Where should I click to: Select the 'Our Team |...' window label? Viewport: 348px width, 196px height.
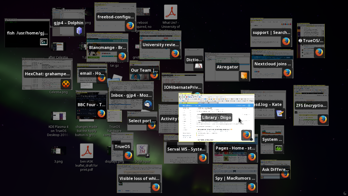[144, 70]
